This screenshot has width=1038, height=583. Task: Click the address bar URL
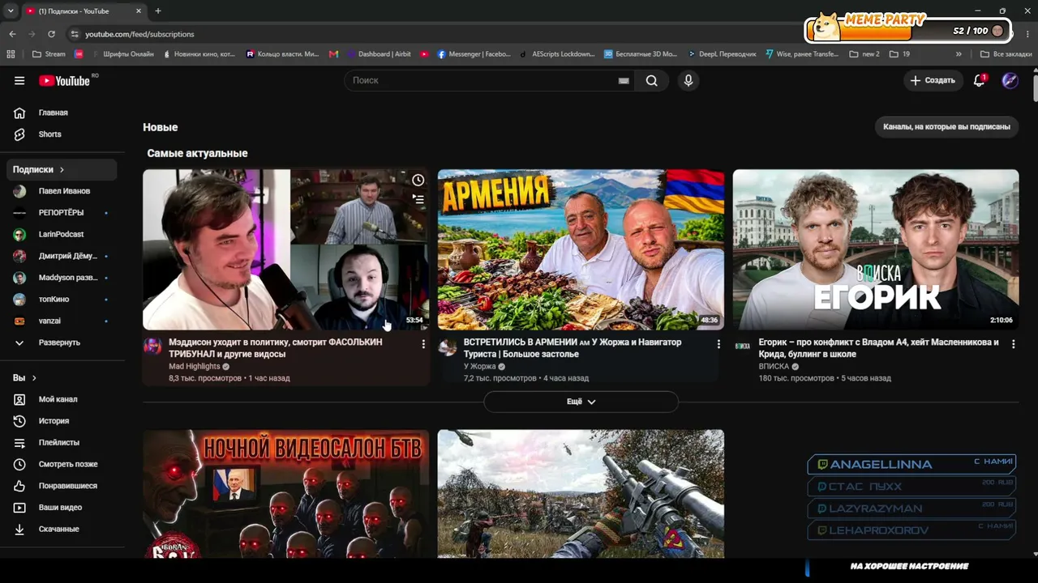click(x=139, y=34)
